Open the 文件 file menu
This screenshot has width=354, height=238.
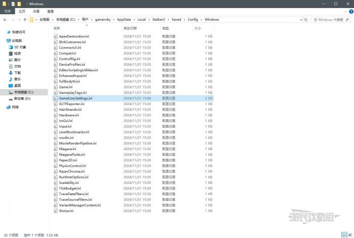point(8,11)
